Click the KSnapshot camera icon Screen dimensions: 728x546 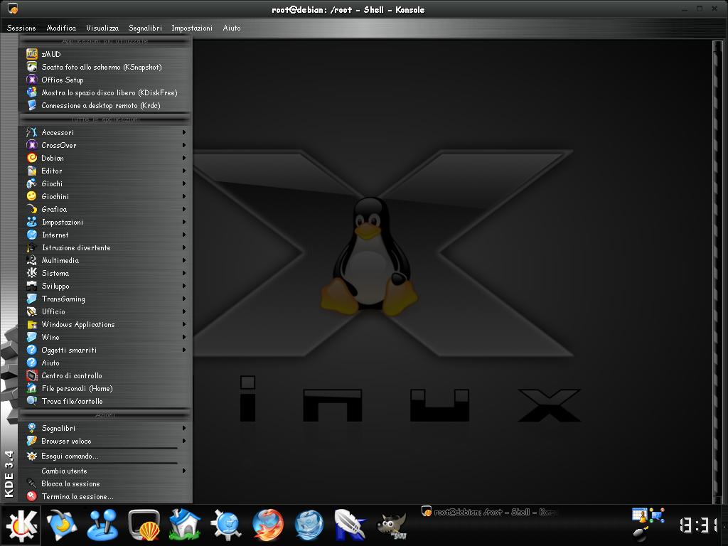[x=31, y=67]
